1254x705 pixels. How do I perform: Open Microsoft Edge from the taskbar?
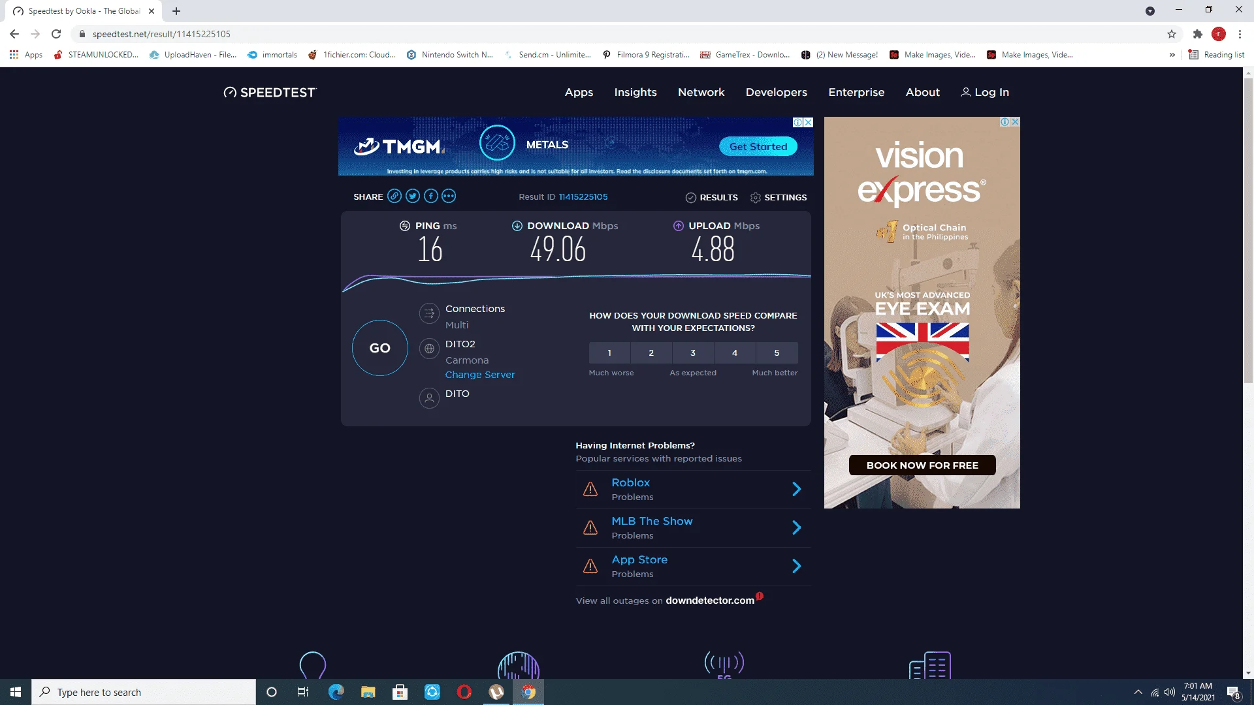point(336,692)
